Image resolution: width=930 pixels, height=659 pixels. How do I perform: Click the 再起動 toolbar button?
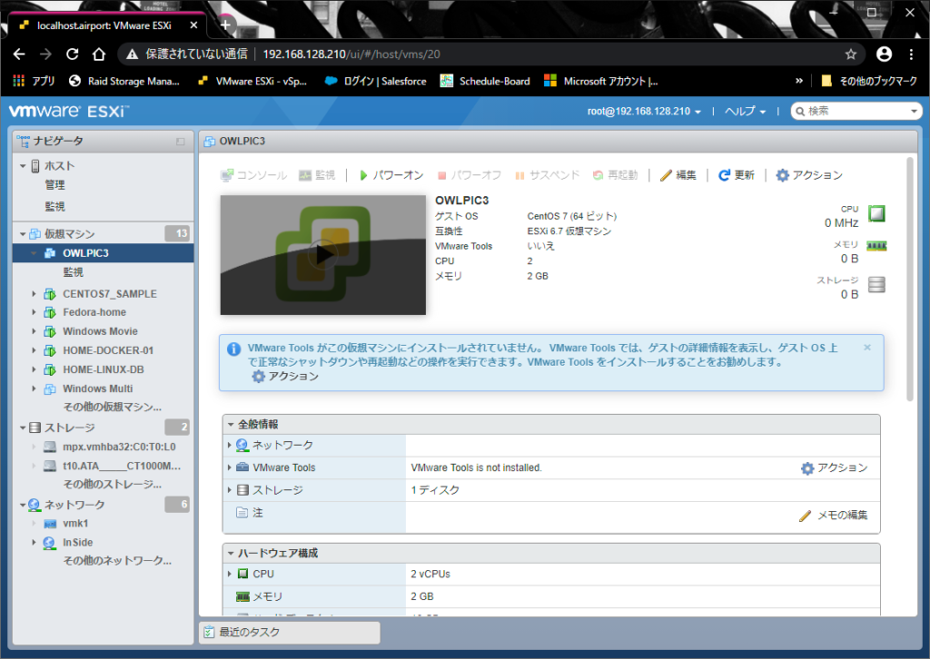pos(615,175)
